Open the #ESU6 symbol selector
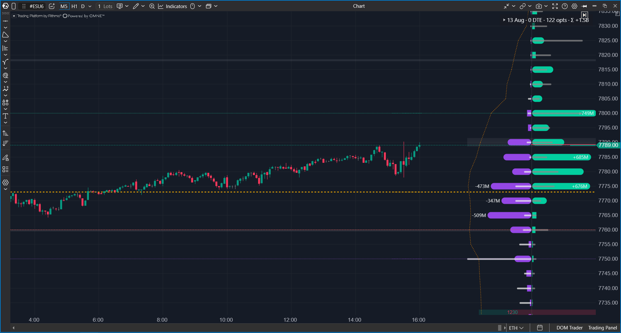 pyautogui.click(x=37, y=6)
